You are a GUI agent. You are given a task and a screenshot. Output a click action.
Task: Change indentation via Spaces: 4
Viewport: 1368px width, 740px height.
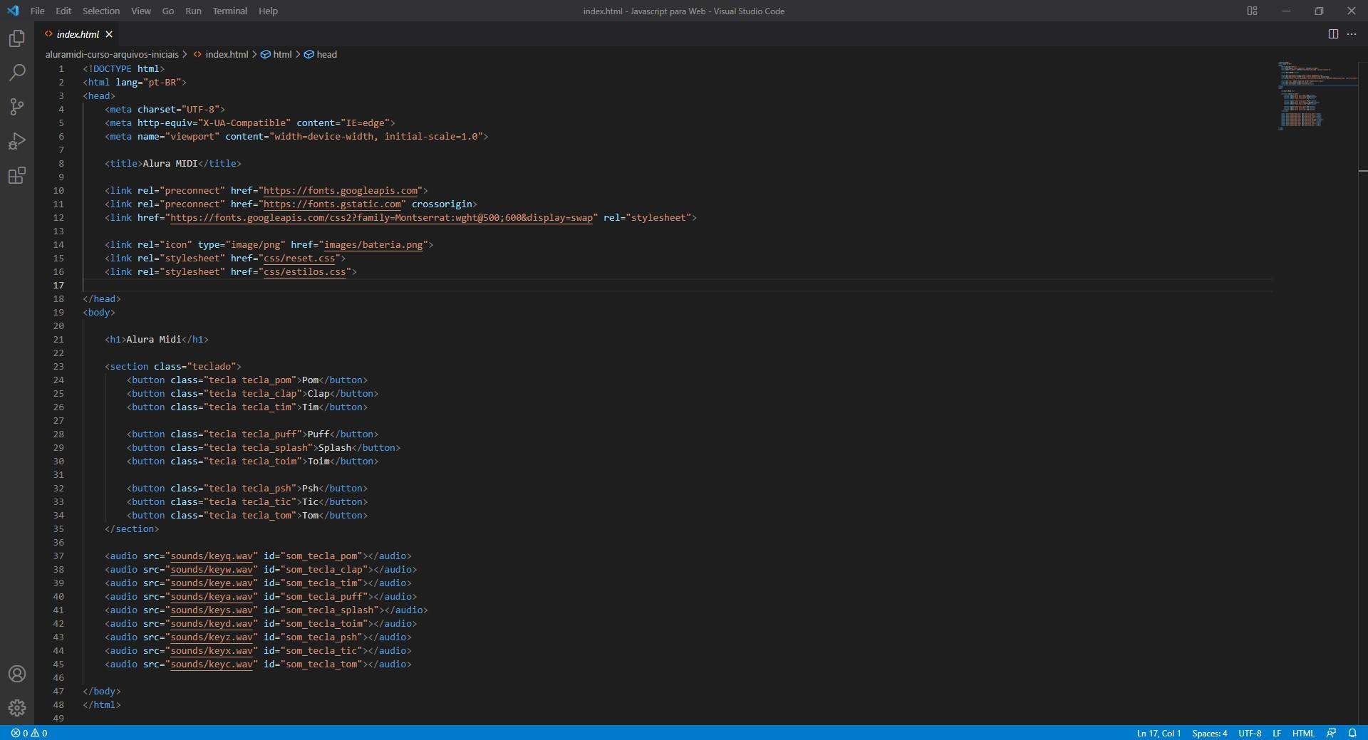[1210, 733]
